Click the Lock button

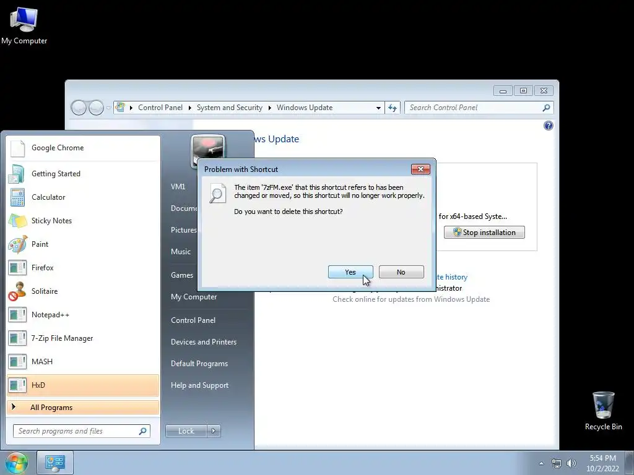[x=186, y=431]
